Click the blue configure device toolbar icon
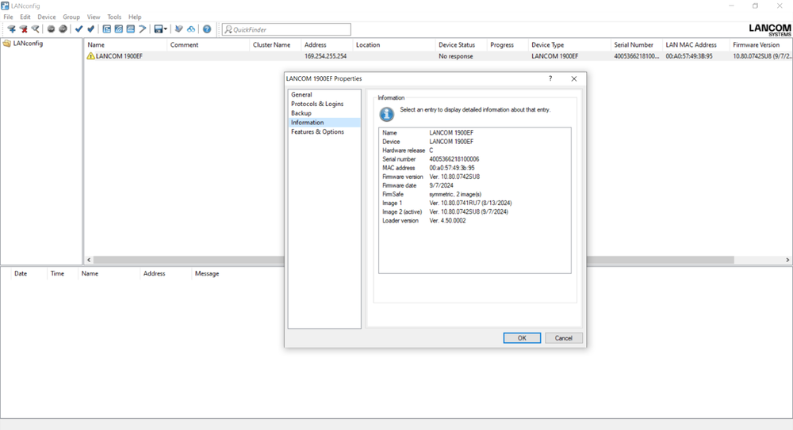This screenshot has height=430, width=793. click(x=107, y=29)
